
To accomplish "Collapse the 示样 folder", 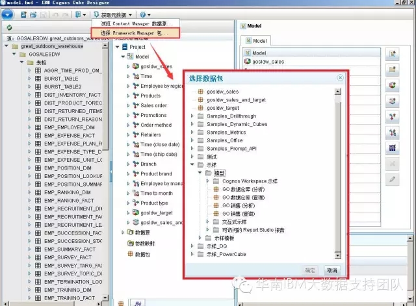I will tap(192, 164).
